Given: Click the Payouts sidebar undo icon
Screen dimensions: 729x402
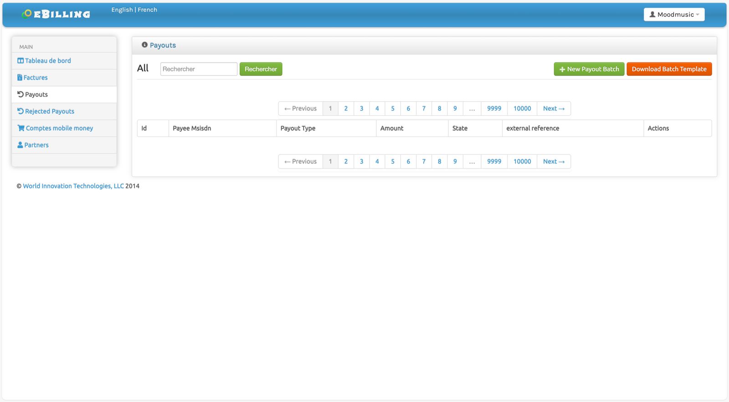Looking at the screenshot, I should [x=21, y=94].
